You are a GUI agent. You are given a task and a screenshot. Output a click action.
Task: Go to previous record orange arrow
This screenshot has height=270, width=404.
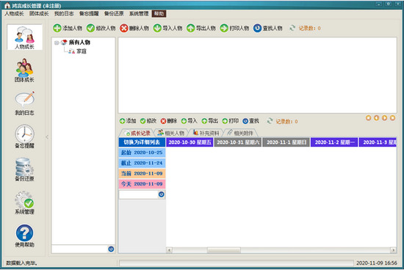(x=376, y=118)
